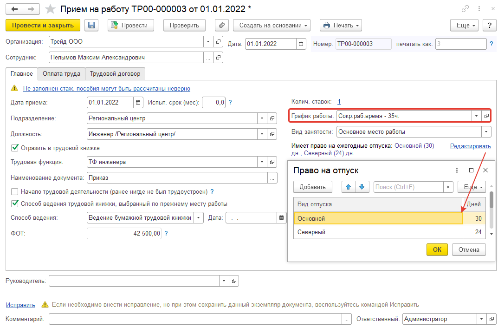The height and width of the screenshot is (328, 498).
Task: Go forward with the right arrow button
Action: (31, 9)
